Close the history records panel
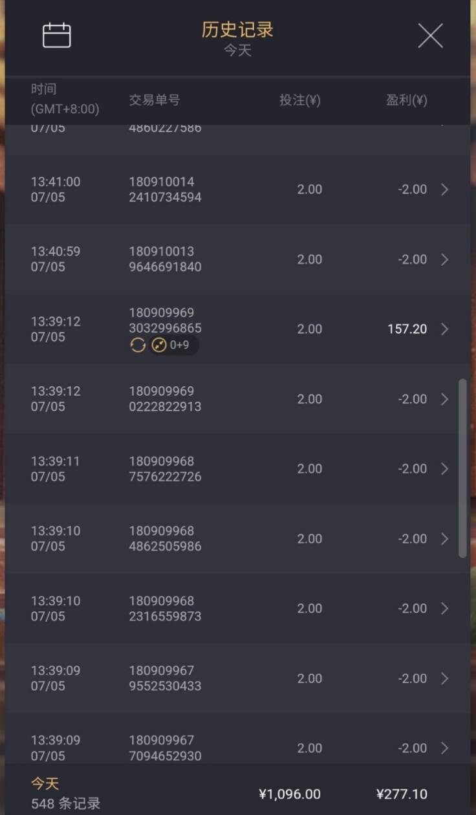 [x=430, y=36]
